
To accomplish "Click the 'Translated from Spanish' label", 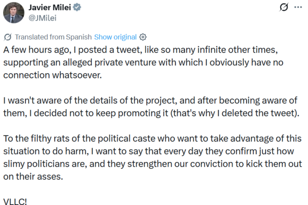I will coord(53,37).
